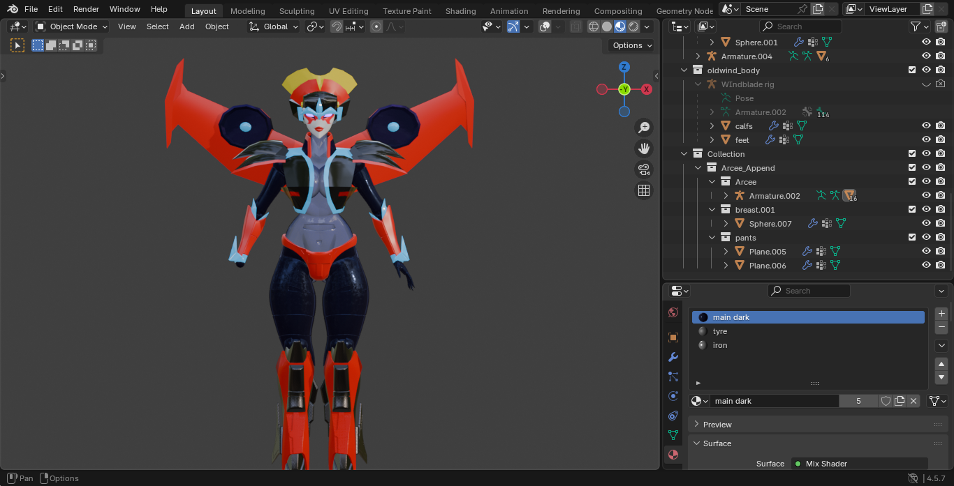Open the material slot specials dropdown
This screenshot has height=486, width=954.
click(941, 346)
